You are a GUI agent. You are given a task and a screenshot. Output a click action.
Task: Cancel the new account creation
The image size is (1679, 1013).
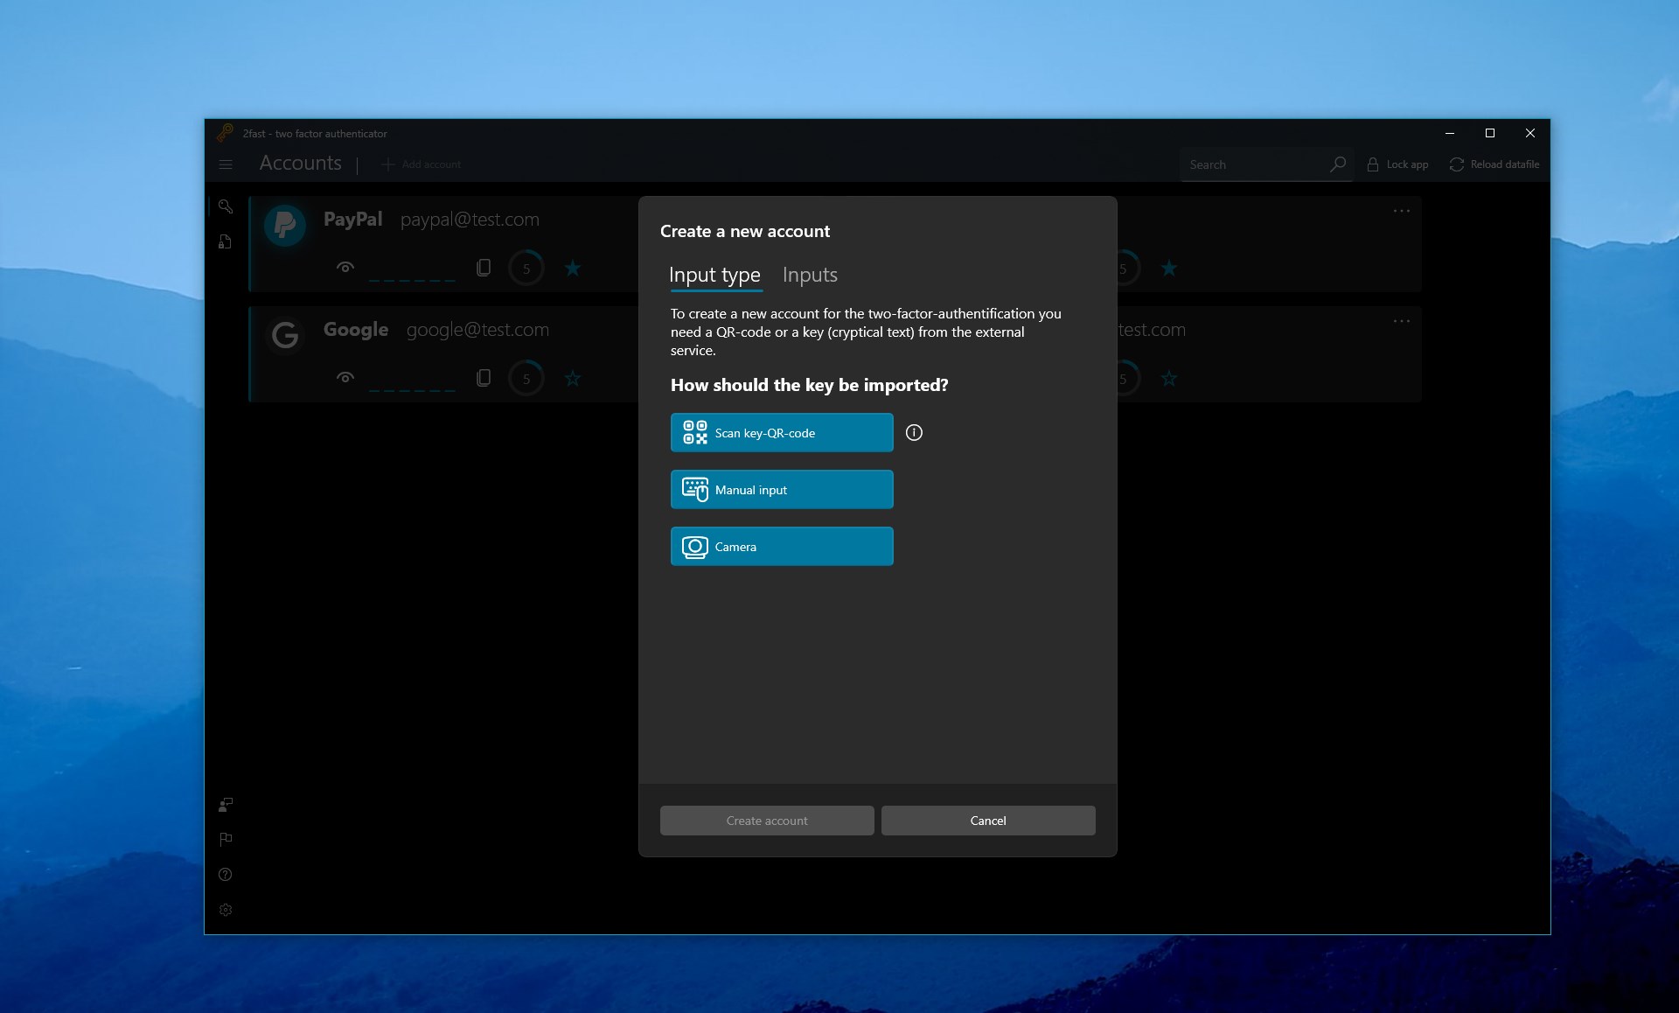click(987, 820)
